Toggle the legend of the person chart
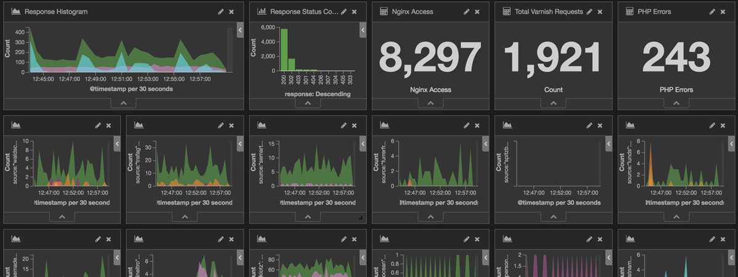 [609, 257]
